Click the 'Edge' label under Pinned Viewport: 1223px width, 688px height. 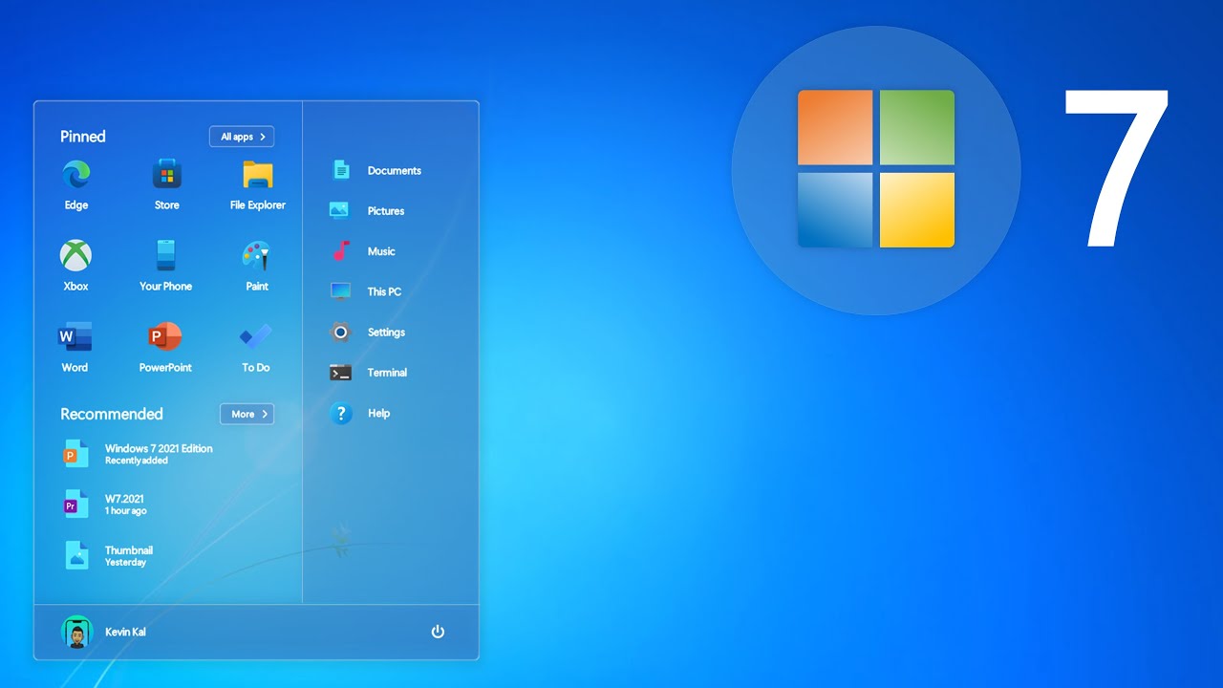point(76,205)
